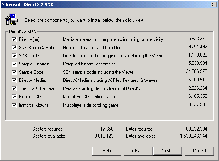Screen dimensions: 219x161
Task: Uncheck Sample Binaries component
Action: point(14,64)
